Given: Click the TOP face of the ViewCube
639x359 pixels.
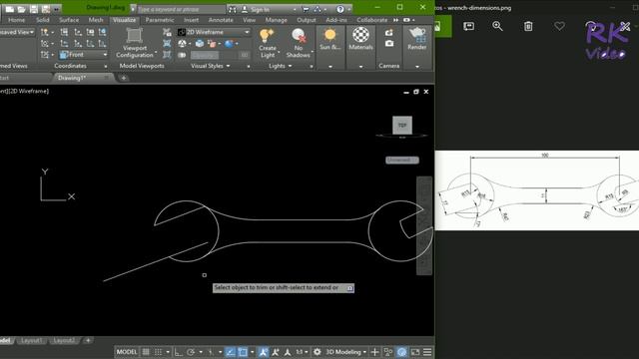Looking at the screenshot, I should 402,125.
